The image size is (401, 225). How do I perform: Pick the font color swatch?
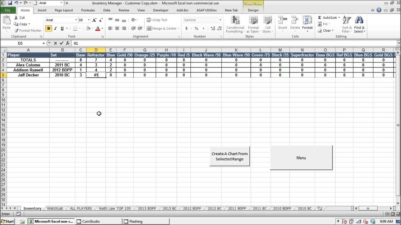click(x=97, y=28)
